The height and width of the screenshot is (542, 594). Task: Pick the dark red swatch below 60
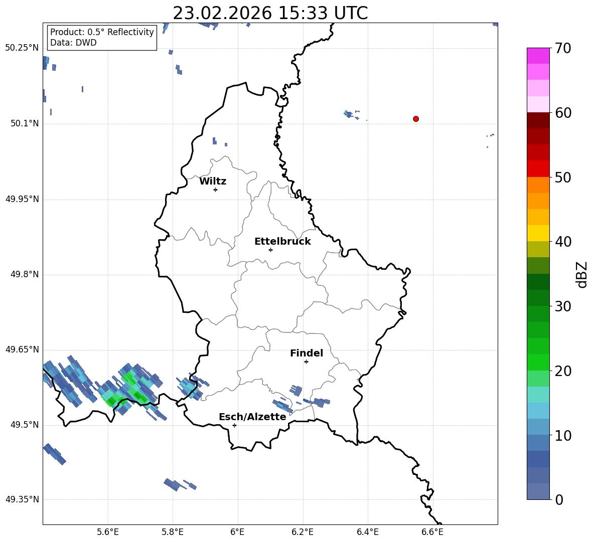pyautogui.click(x=538, y=120)
